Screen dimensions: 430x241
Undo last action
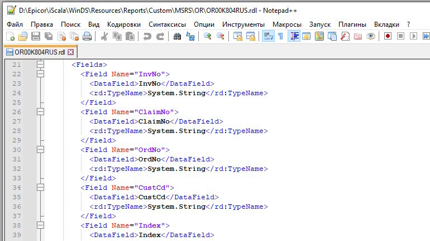pyautogui.click(x=147, y=36)
